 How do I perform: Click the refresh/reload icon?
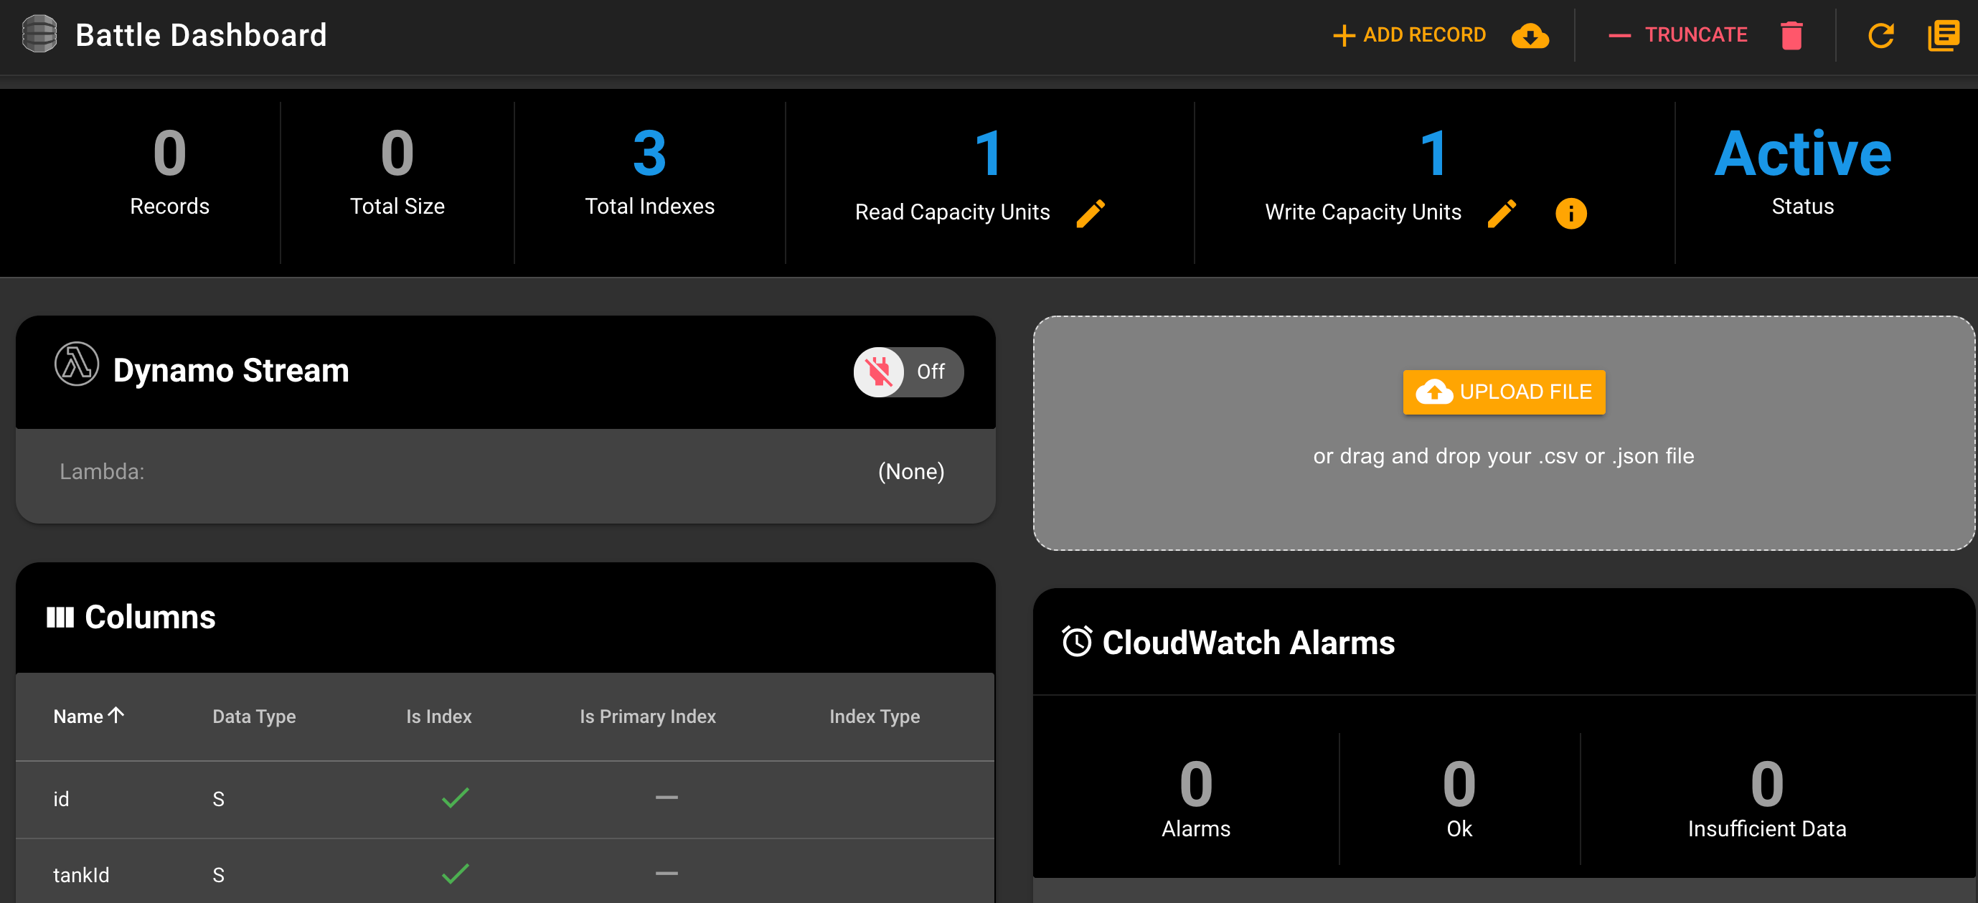tap(1881, 35)
